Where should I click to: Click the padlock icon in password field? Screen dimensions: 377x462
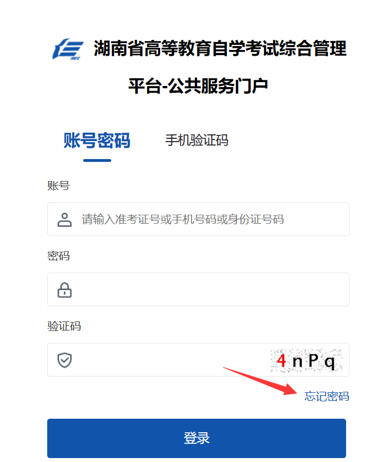(x=65, y=290)
